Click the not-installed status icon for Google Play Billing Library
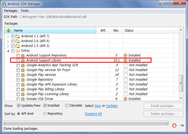 [125, 89]
